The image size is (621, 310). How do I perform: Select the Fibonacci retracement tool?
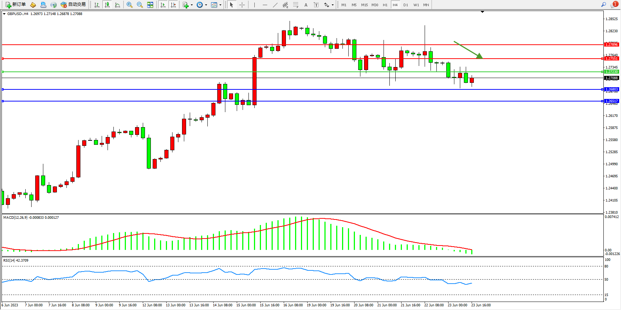[x=296, y=5]
